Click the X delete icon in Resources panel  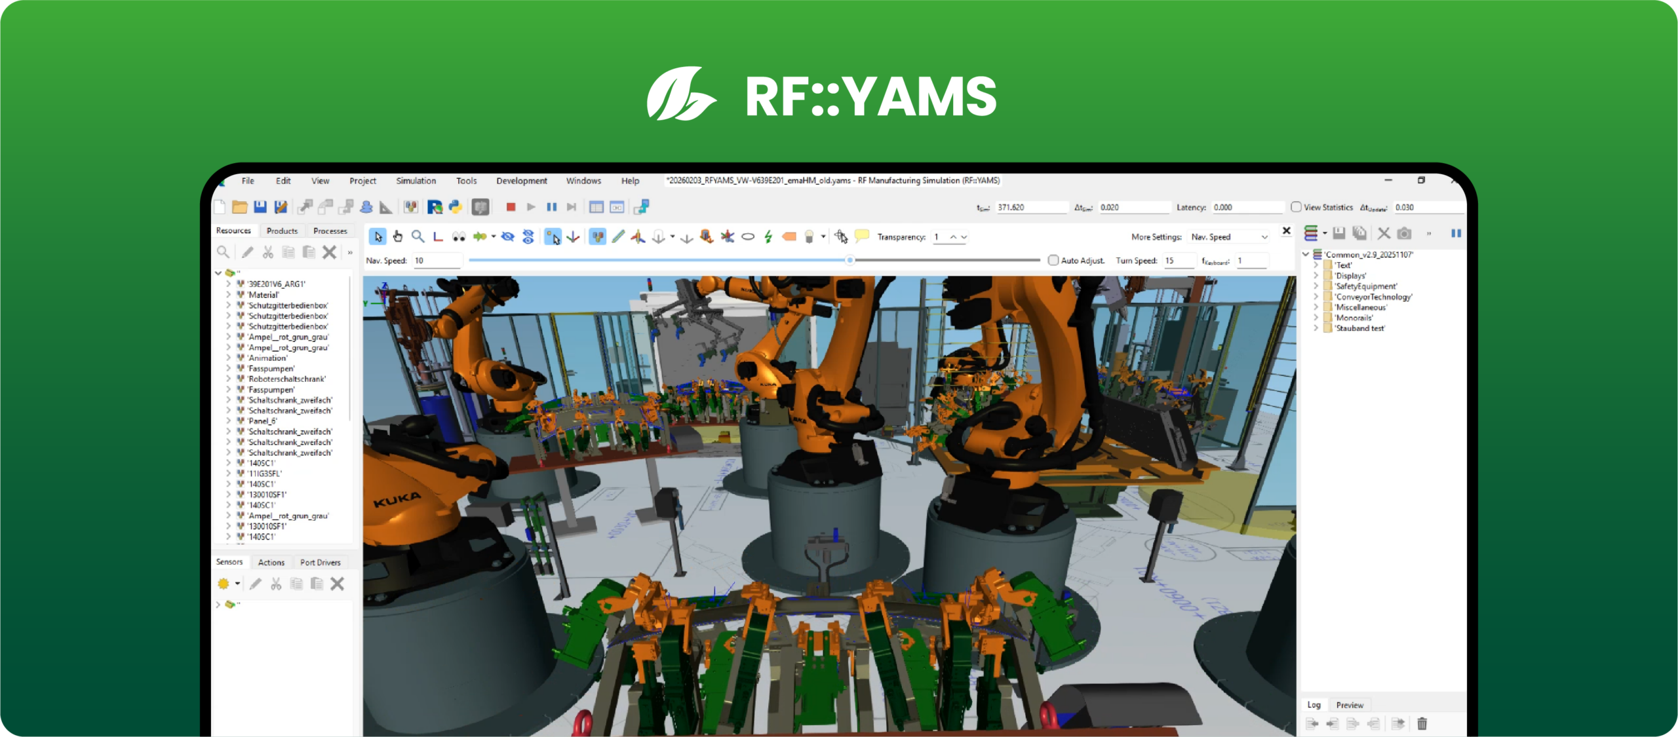(x=330, y=252)
